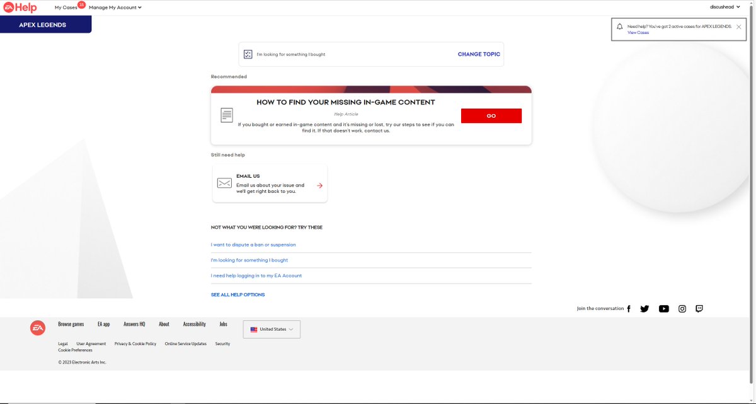Click the checklist topic icon
Viewport: 756px width, 404px height.
248,54
